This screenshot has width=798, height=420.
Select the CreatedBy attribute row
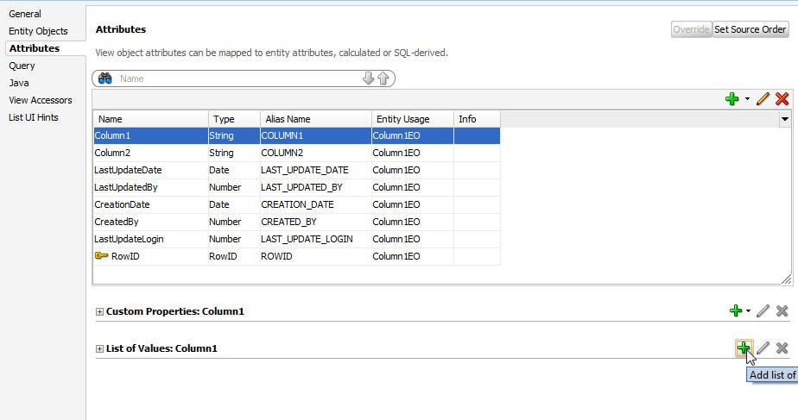297,223
